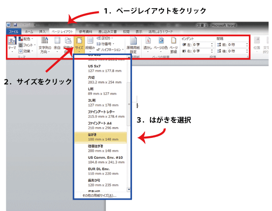Open the Quick Access Toolbar customize arrow

click(x=35, y=25)
